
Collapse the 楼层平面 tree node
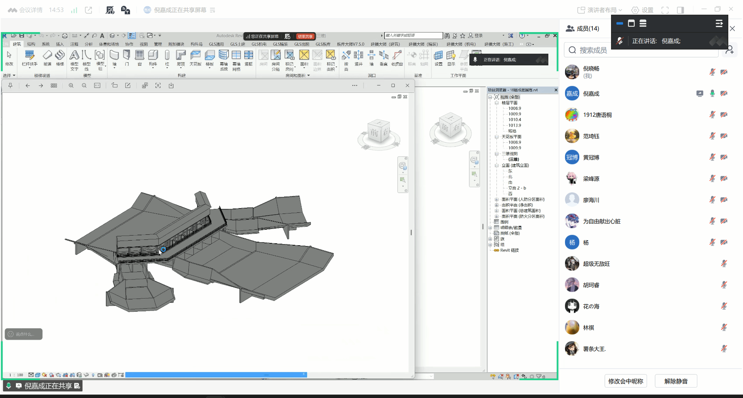click(x=496, y=103)
